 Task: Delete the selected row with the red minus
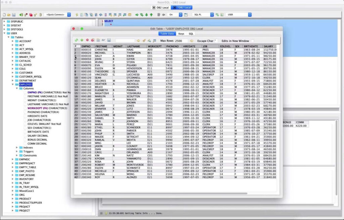(87, 40)
